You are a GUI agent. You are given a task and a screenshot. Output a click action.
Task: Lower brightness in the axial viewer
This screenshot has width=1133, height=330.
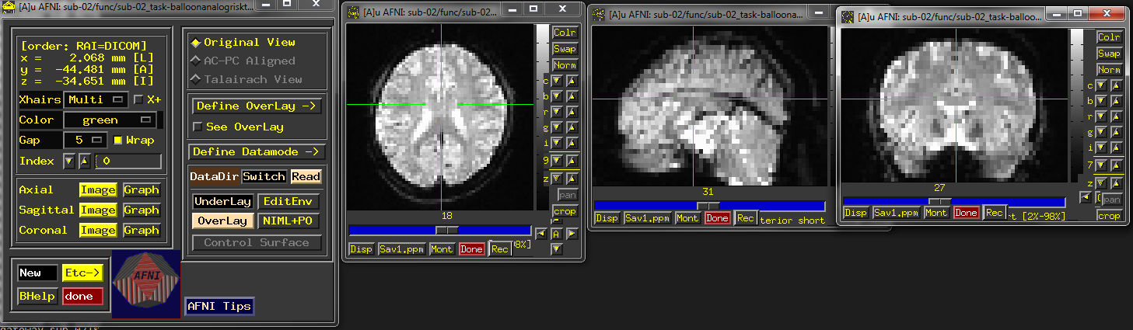click(x=558, y=96)
